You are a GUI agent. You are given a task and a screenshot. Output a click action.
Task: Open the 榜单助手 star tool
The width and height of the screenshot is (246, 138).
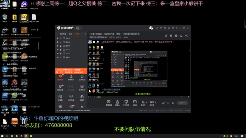click(x=82, y=88)
